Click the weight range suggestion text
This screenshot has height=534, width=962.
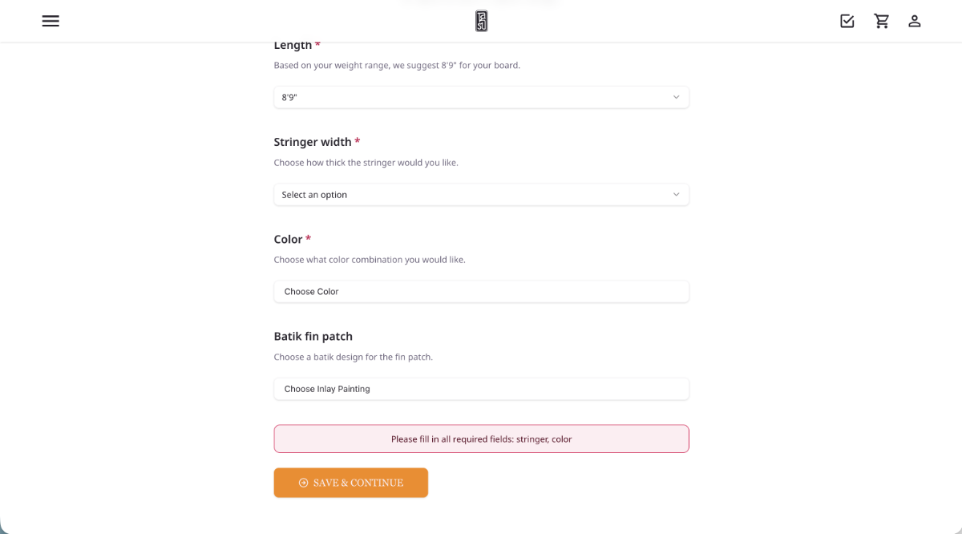[397, 65]
